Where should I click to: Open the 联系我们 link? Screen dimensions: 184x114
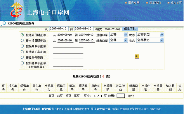[x=155, y=3]
